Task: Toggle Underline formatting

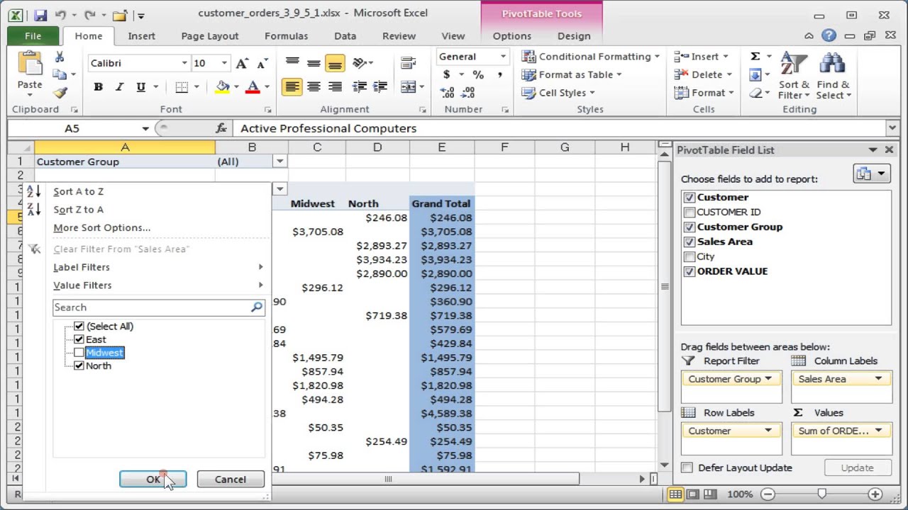Action: pos(140,87)
